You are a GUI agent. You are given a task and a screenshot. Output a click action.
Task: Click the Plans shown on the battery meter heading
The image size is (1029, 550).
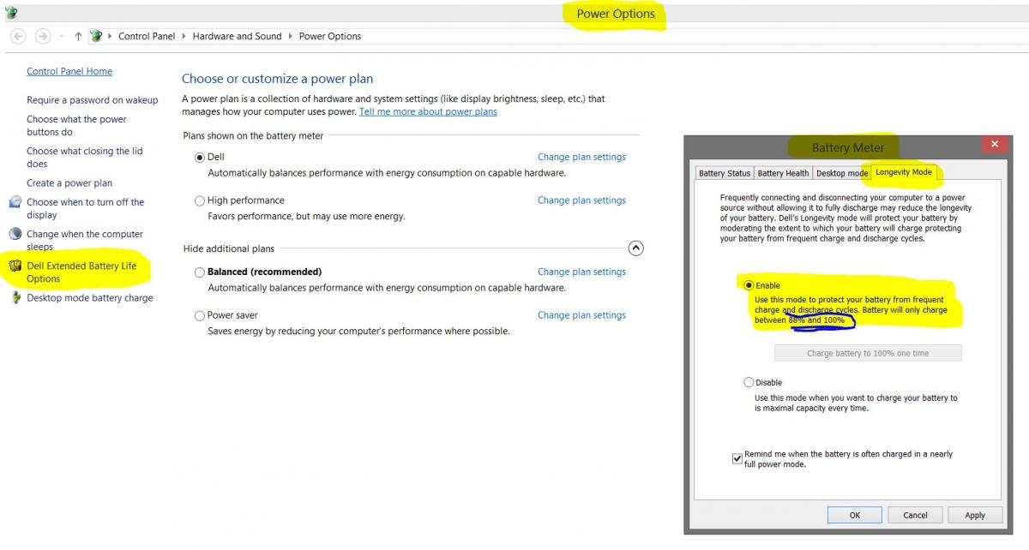tap(254, 135)
